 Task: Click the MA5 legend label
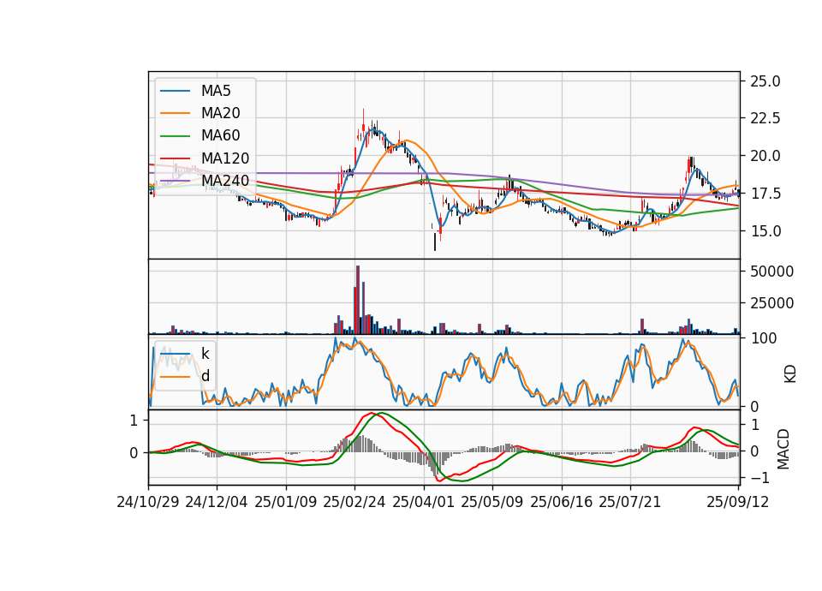click(216, 91)
